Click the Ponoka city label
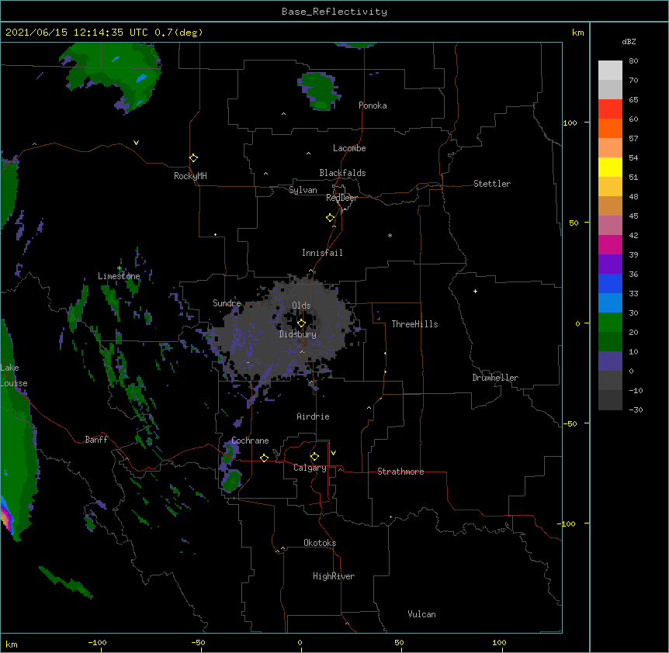The image size is (669, 653). [x=373, y=105]
